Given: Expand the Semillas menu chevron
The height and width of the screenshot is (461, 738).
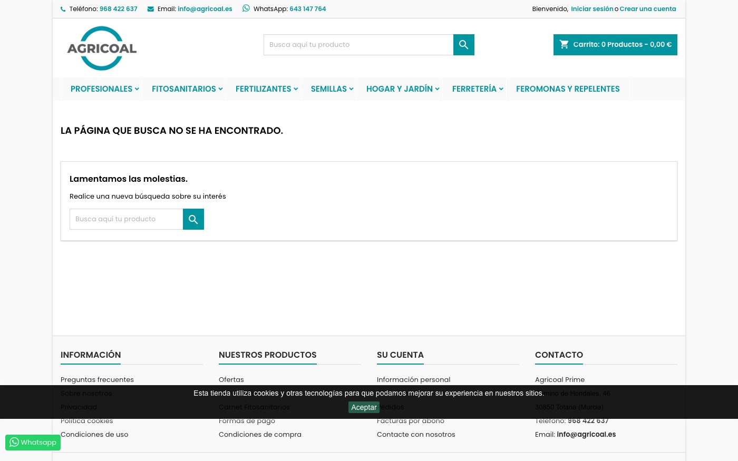Looking at the screenshot, I should tap(351, 89).
